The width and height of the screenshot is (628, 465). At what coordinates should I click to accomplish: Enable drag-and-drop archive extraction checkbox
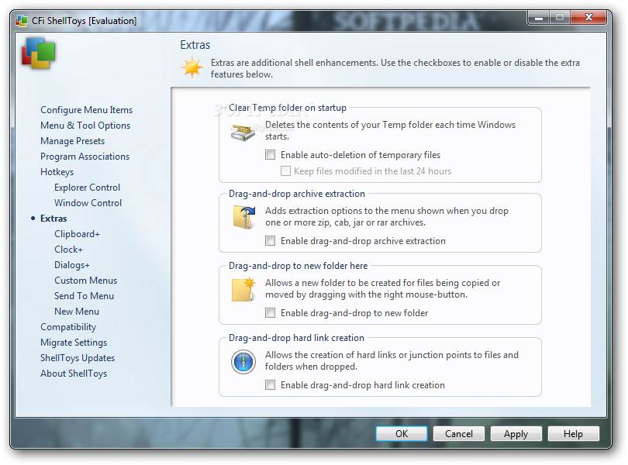pyautogui.click(x=271, y=241)
